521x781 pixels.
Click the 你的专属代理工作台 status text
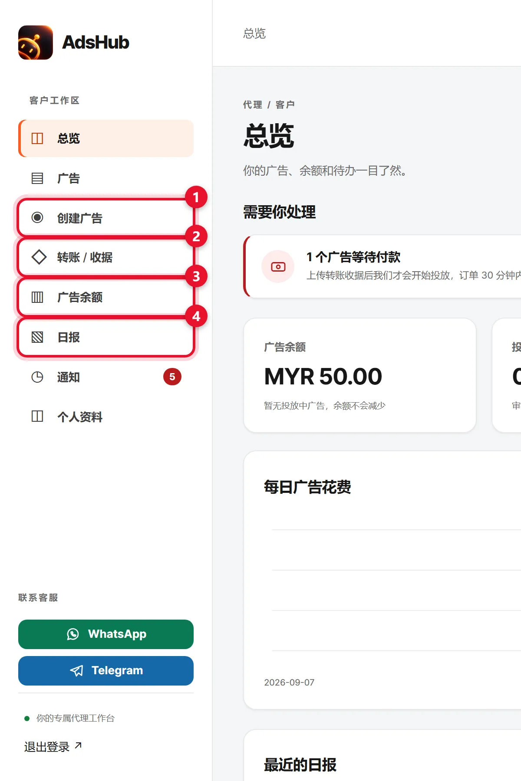click(76, 718)
